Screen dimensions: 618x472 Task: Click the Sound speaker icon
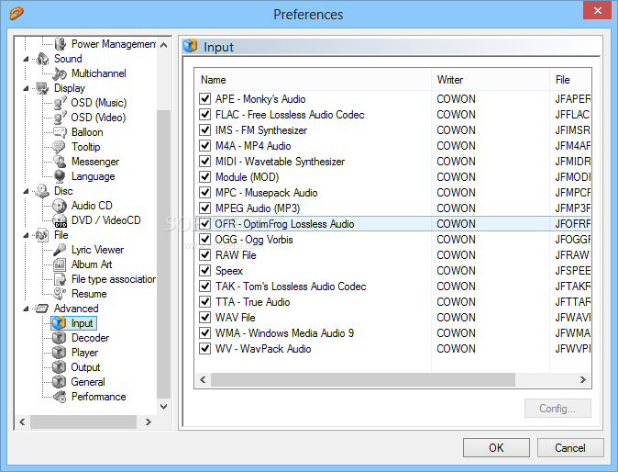(x=42, y=59)
